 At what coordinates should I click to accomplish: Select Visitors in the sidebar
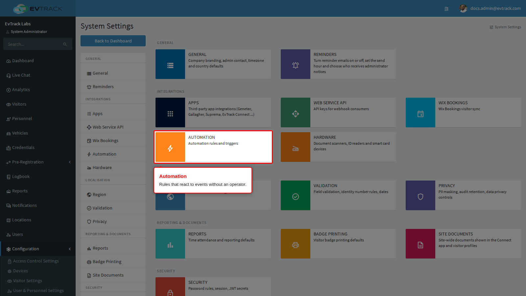(x=38, y=104)
